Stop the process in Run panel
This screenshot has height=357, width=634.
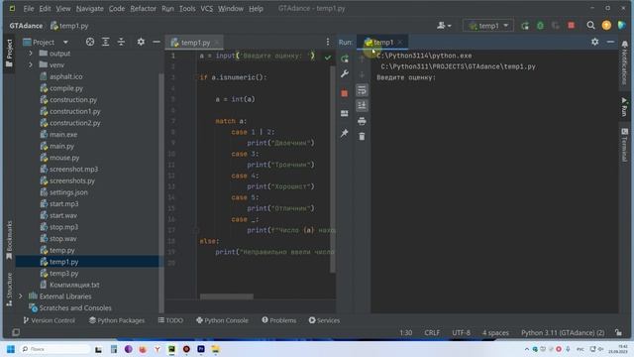[345, 93]
